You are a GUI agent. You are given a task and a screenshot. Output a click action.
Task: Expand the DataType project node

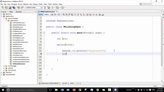pos(2,72)
